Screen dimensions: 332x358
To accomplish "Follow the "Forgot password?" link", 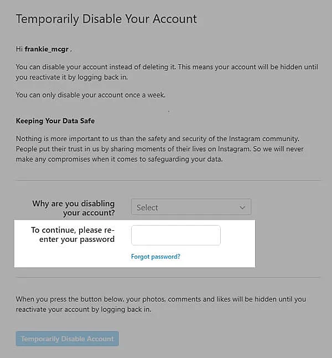I will pos(155,257).
